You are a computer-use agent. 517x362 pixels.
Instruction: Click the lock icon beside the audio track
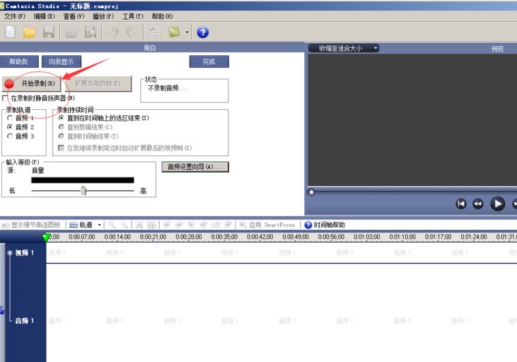(2, 310)
